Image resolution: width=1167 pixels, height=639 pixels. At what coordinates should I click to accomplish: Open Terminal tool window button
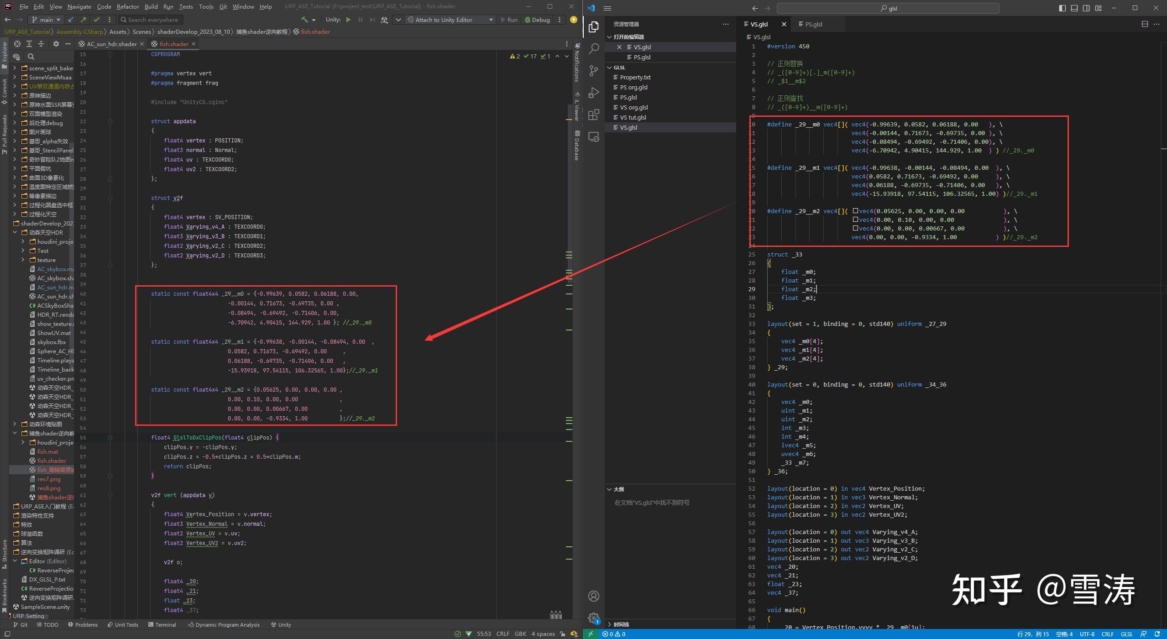(x=162, y=625)
